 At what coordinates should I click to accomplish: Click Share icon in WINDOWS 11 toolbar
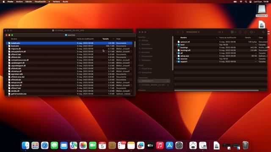pyautogui.click(x=240, y=32)
